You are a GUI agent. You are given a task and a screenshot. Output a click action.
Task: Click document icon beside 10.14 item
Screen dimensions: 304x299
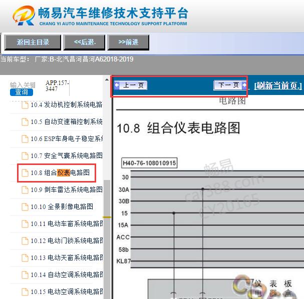25,275
